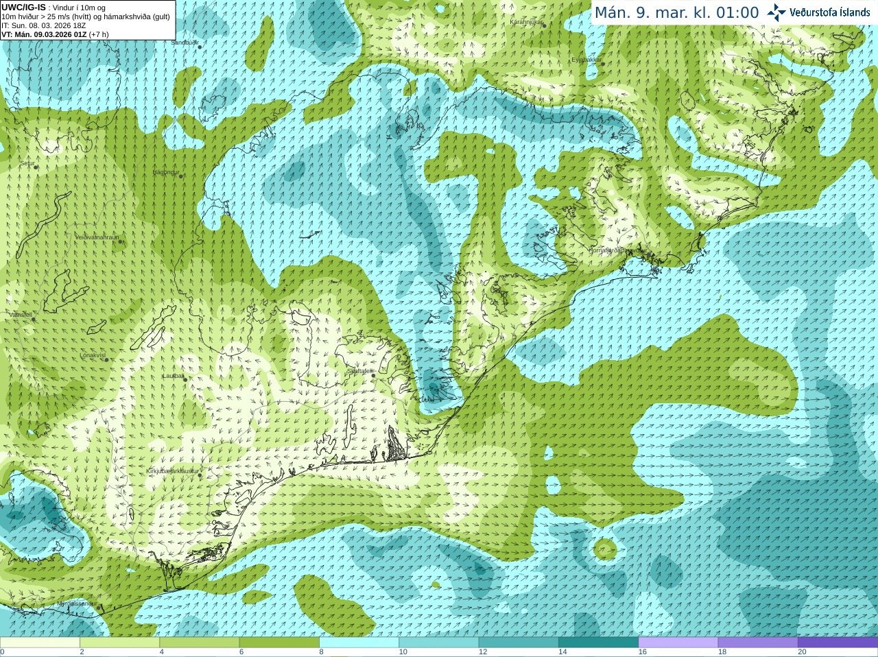Click the Skaftafell station marker
This screenshot has width=878, height=657.
[x=373, y=375]
